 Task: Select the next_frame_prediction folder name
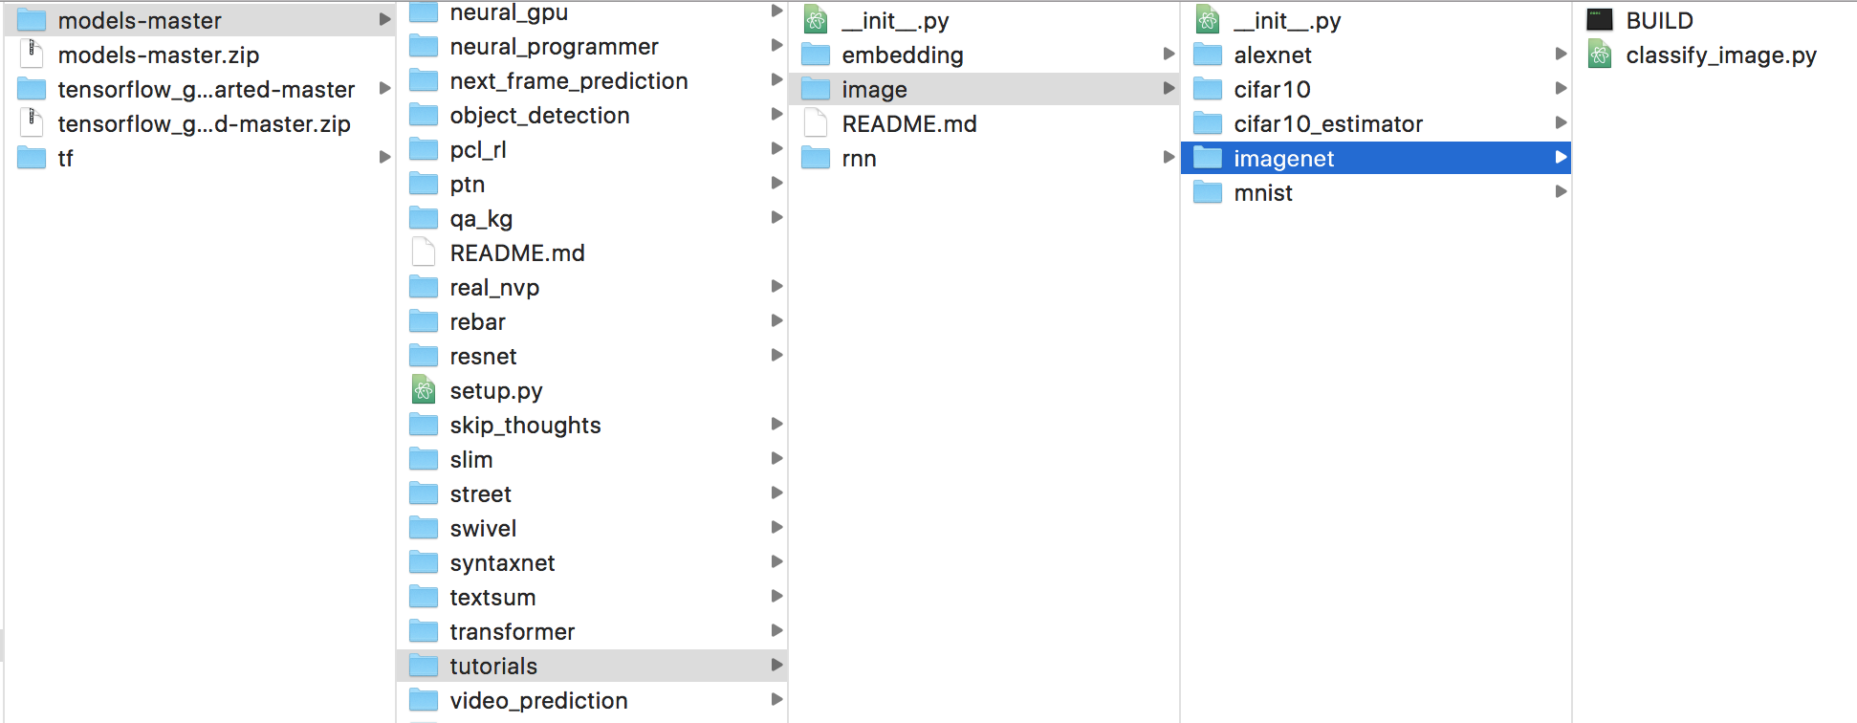pos(569,81)
